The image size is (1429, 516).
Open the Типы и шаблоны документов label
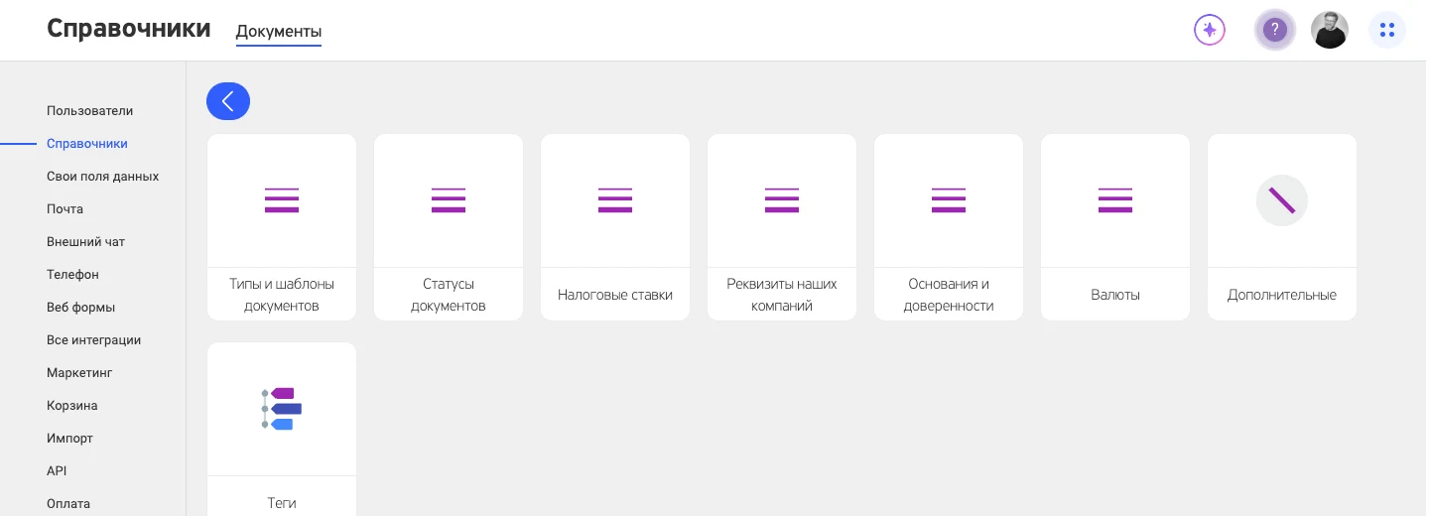coord(282,295)
